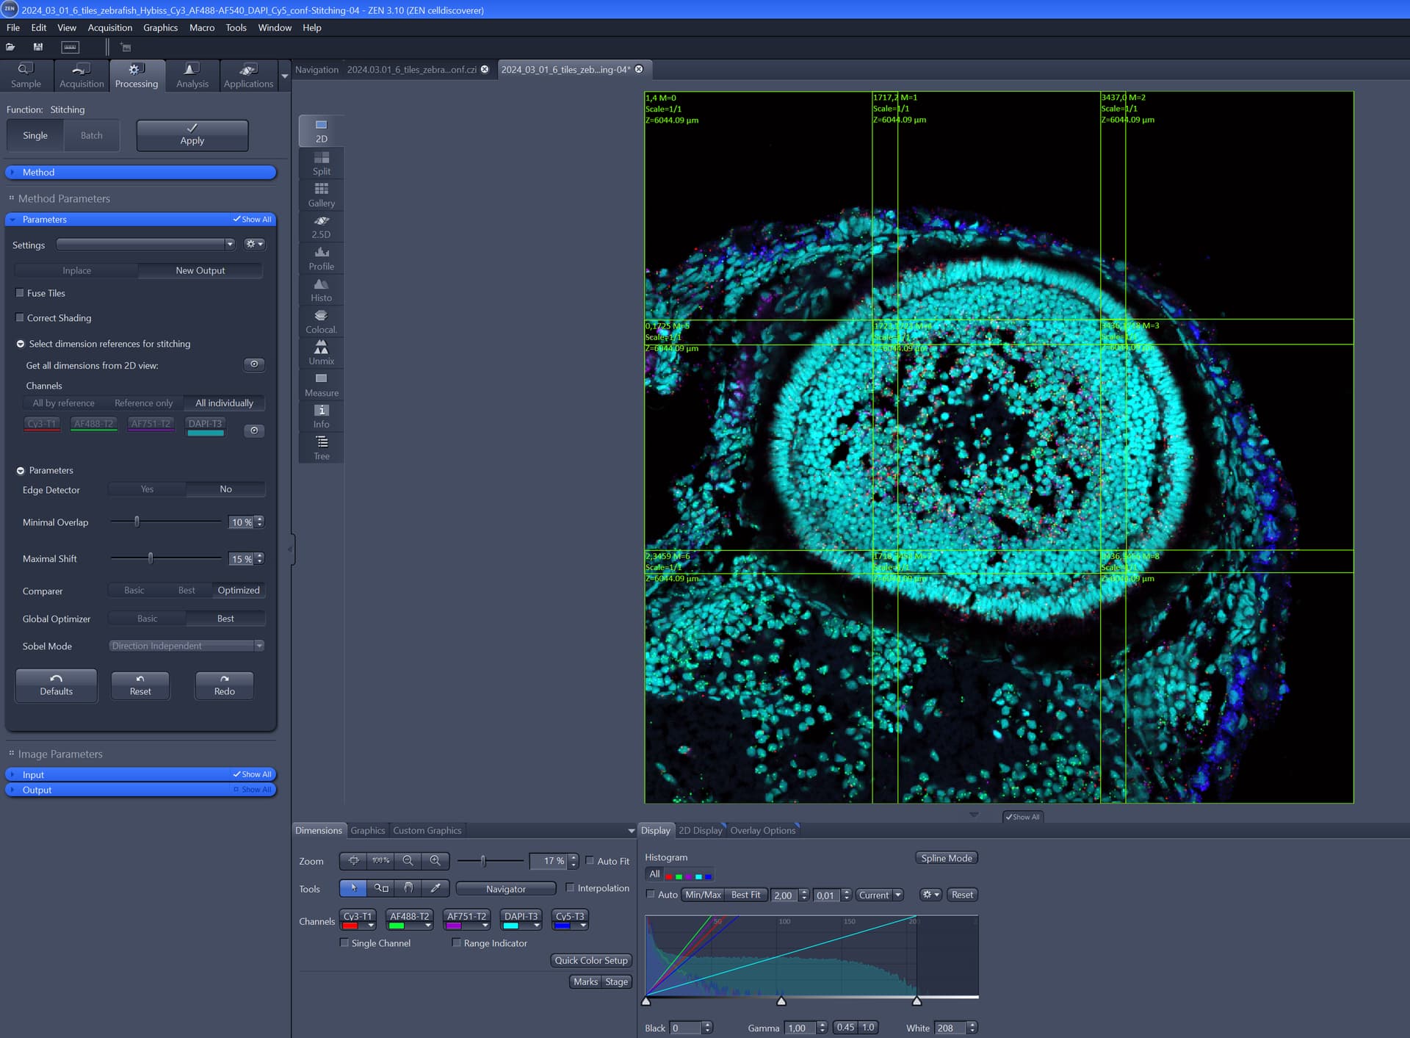
Task: Open the Acquisition menu
Action: [x=109, y=27]
